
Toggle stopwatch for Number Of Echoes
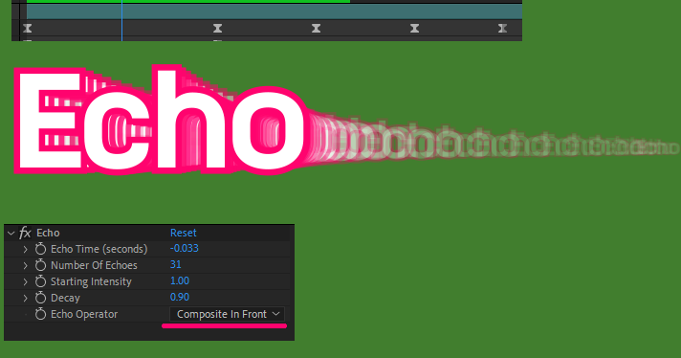pyautogui.click(x=40, y=265)
